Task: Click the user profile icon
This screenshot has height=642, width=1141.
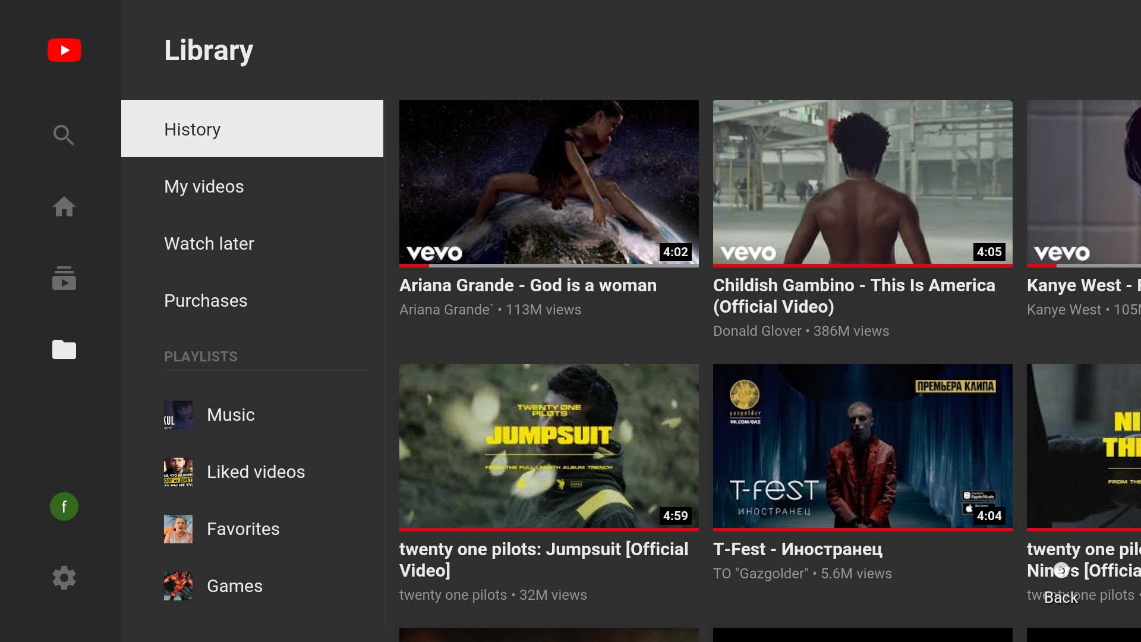Action: [64, 506]
